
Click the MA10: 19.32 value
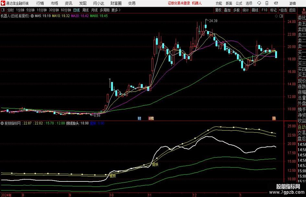61,16
